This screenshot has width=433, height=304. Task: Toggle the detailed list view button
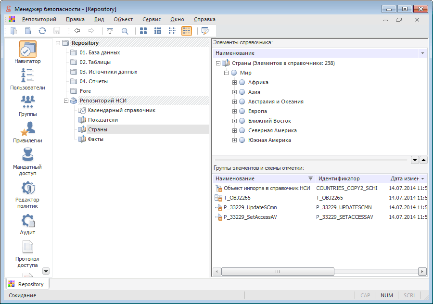pyautogui.click(x=187, y=31)
